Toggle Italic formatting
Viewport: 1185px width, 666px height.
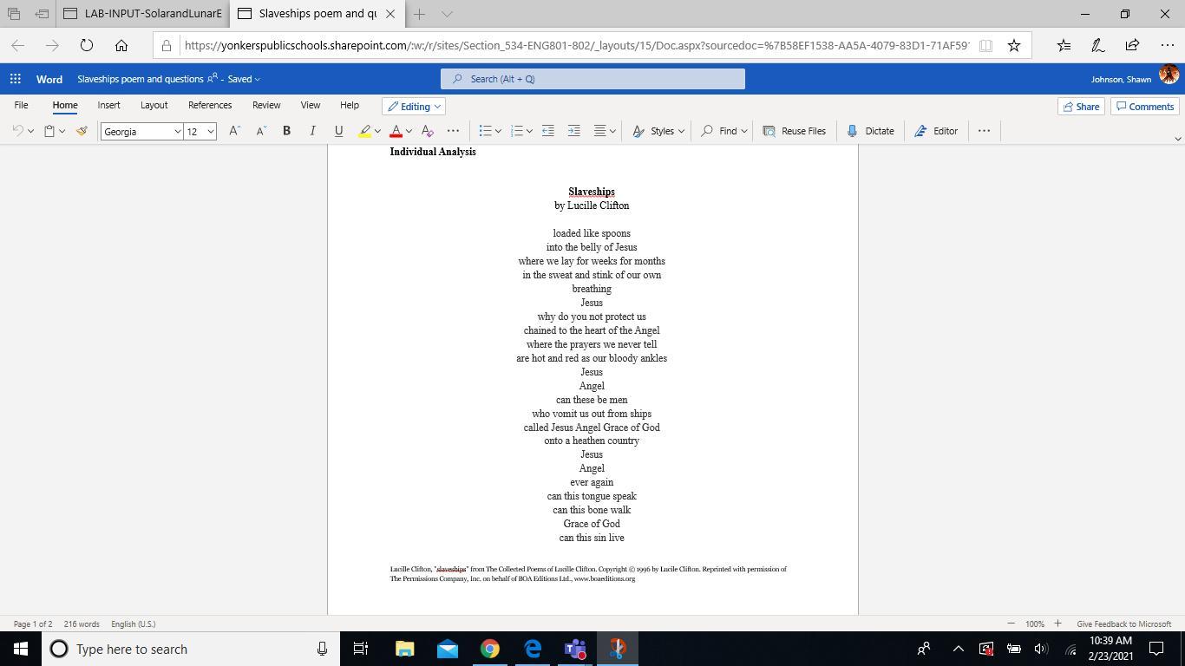pyautogui.click(x=312, y=131)
